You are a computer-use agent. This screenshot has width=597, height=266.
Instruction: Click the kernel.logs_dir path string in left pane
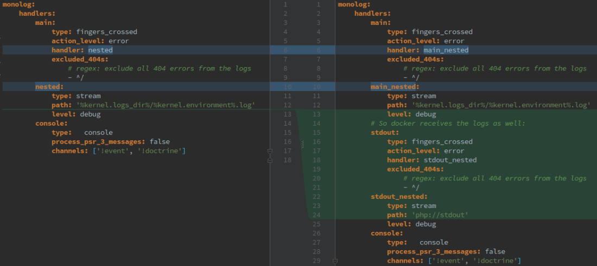166,105
